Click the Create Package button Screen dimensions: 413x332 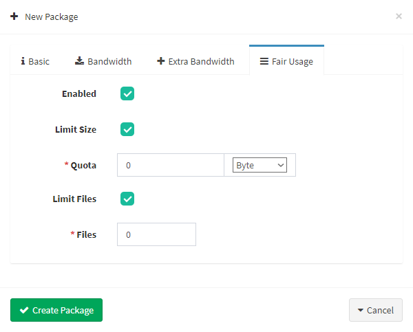tap(56, 310)
